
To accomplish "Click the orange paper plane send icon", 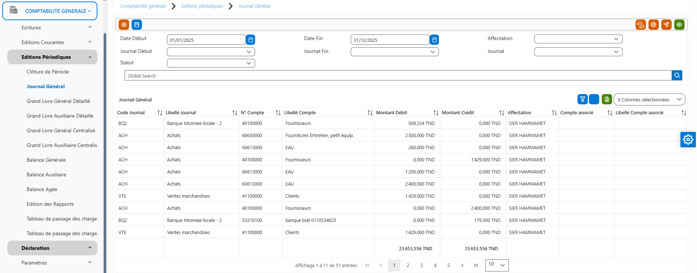I will click(x=666, y=25).
